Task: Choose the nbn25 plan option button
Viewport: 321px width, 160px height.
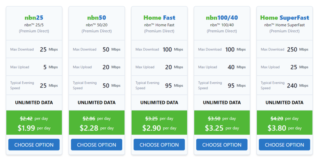Action: click(34, 145)
